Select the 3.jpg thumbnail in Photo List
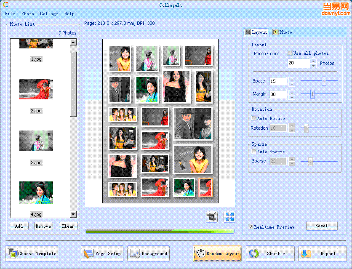The width and height of the screenshot is (352, 269). point(36,141)
